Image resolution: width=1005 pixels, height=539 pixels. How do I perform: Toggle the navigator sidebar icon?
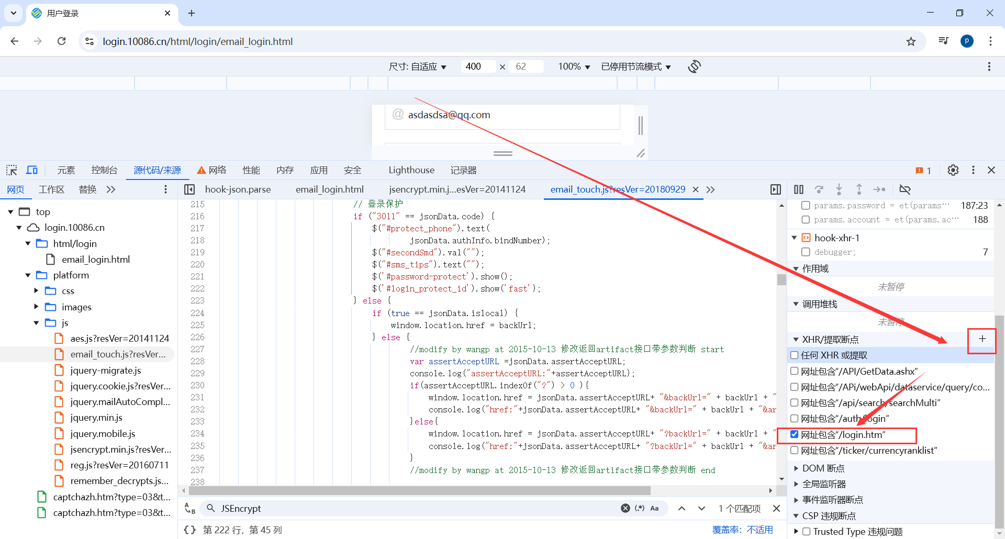click(189, 189)
